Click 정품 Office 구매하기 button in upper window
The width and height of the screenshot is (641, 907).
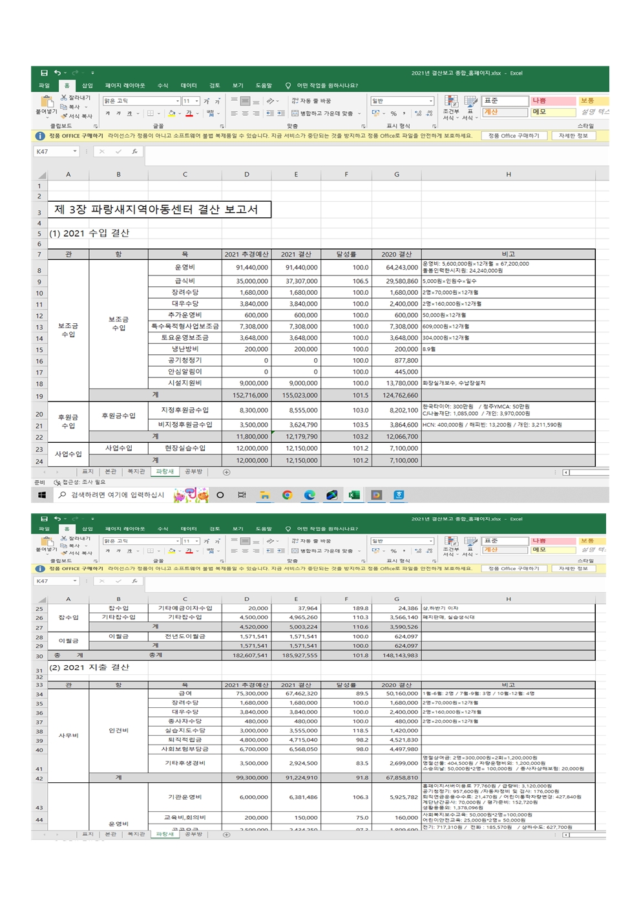pos(514,136)
